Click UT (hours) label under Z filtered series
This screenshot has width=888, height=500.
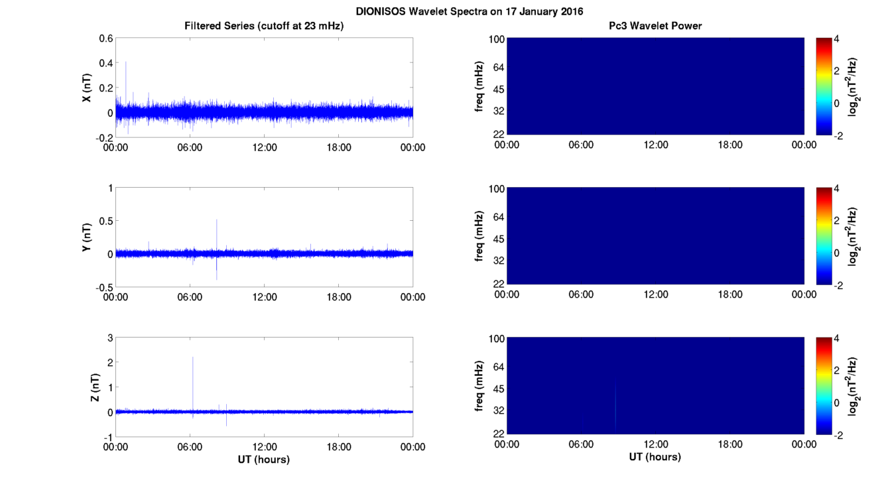click(264, 459)
